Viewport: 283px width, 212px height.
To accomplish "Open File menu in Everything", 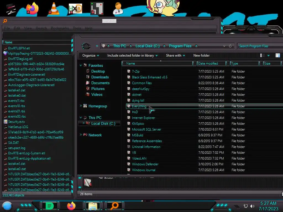I will tap(7, 28).
